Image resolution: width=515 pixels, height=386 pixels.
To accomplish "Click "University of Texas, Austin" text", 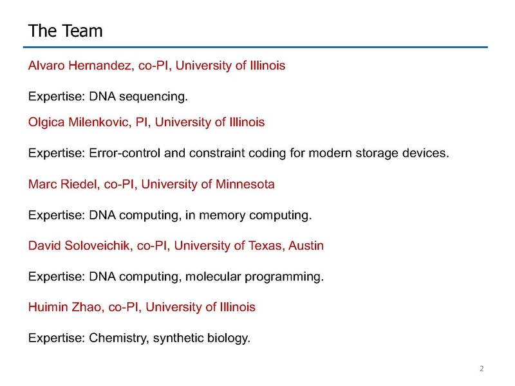I will 249,246.
